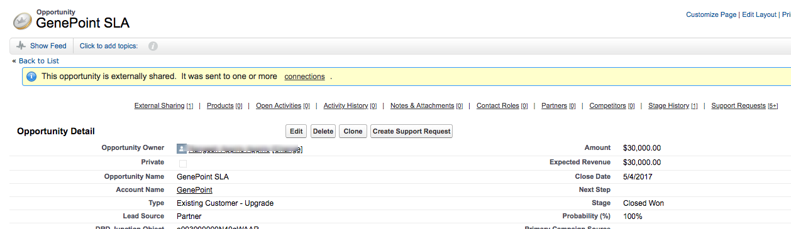Click the blue info icon in banner
The image size is (791, 229).
pos(31,77)
